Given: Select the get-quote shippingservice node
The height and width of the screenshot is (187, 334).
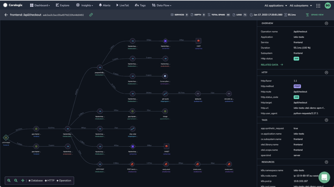Looking at the screenshot, I should pyautogui.click(x=165, y=94).
